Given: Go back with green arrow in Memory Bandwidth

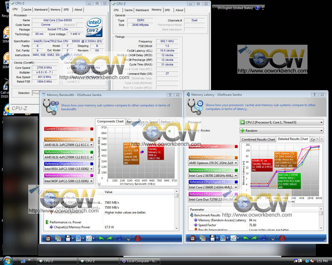Looking at the screenshot, I should (101, 238).
